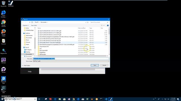The image size is (181, 101).
Task: Open Mail app from the taskbar
Action: [83, 99]
